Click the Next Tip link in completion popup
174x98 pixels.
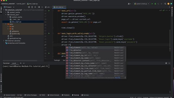(117, 78)
